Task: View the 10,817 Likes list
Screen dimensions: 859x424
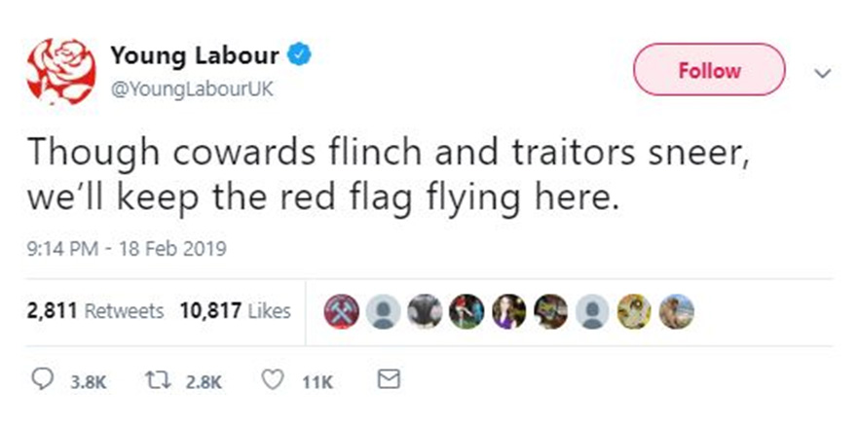Action: click(x=235, y=311)
